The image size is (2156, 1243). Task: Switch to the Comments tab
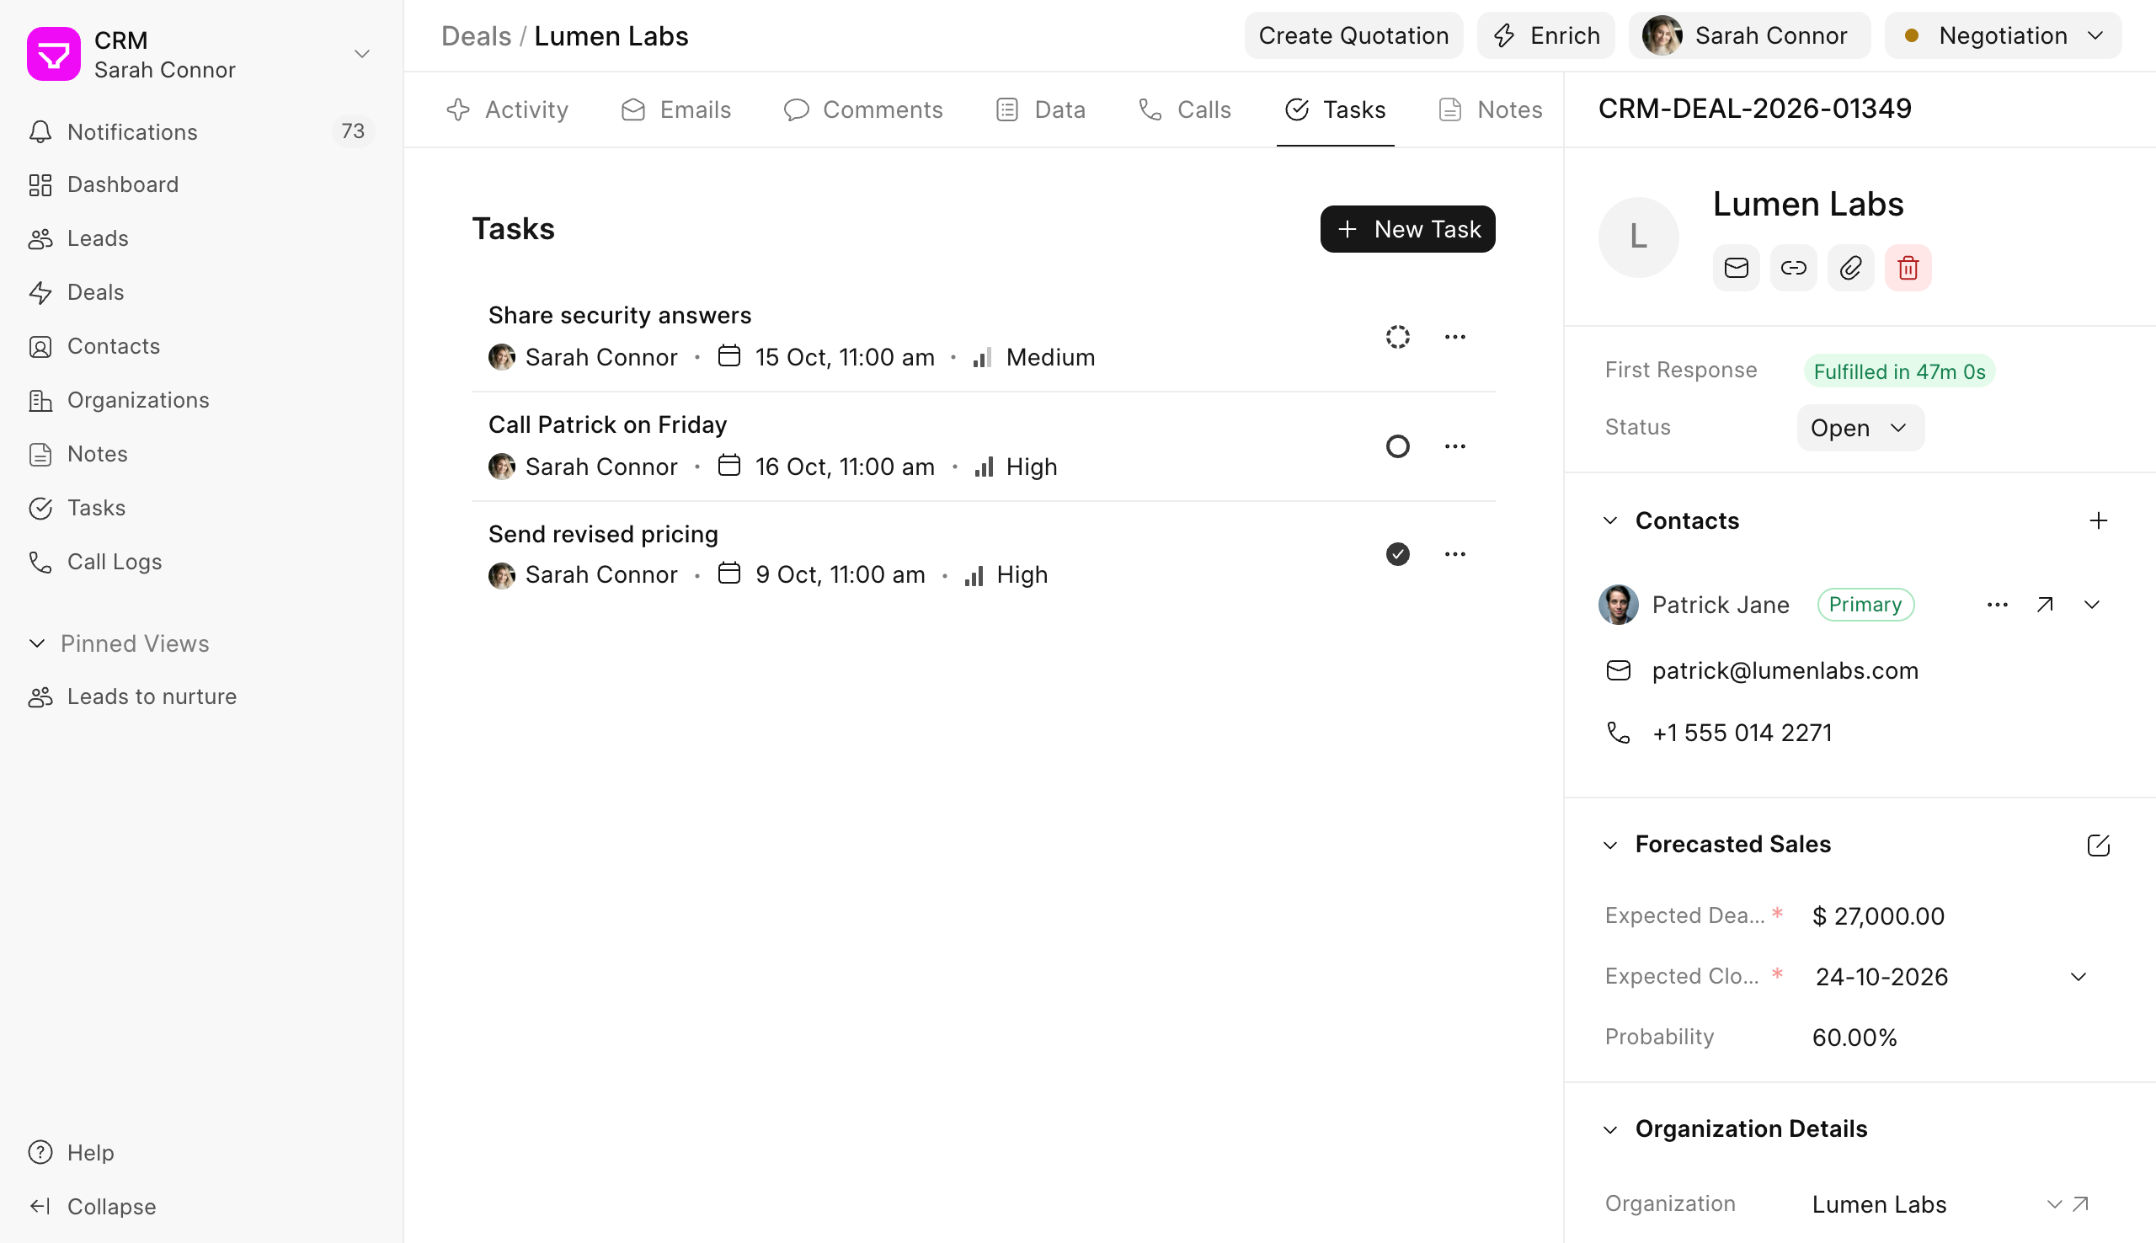[x=863, y=109]
